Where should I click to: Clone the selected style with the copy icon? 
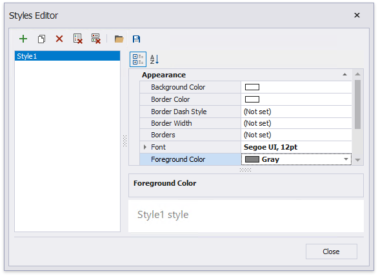41,39
